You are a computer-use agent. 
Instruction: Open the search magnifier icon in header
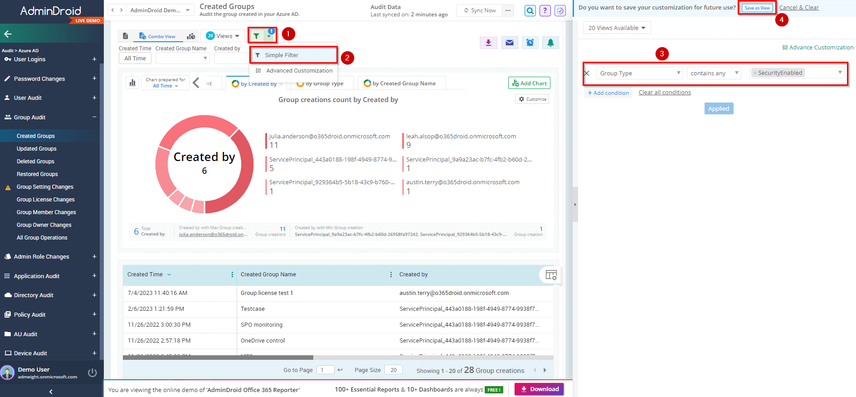tap(530, 10)
